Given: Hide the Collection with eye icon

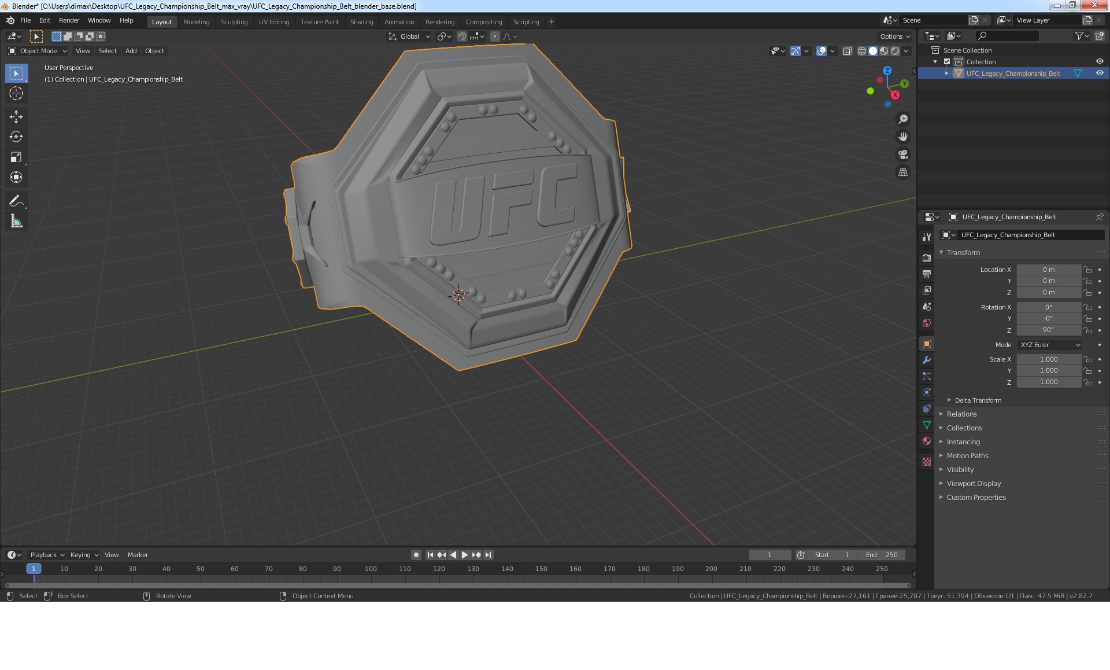Looking at the screenshot, I should tap(1100, 62).
